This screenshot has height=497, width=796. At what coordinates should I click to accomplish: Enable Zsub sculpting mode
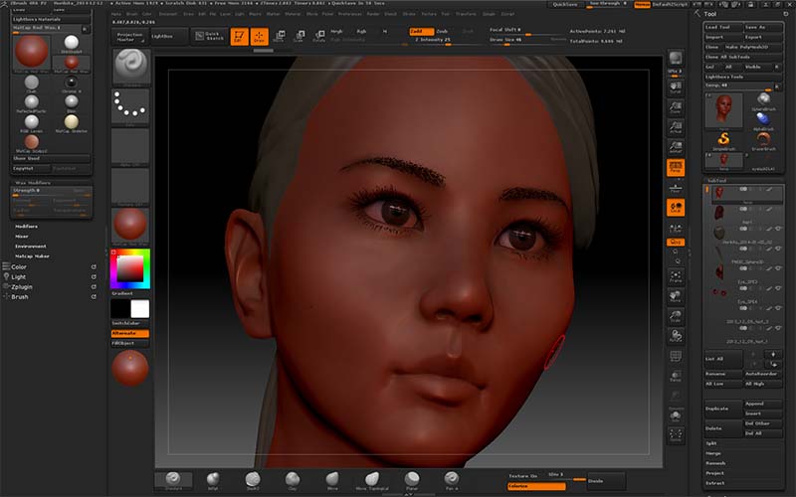click(x=442, y=32)
